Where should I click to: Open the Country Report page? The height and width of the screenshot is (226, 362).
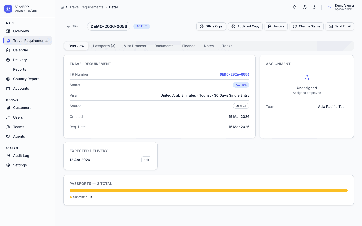point(26,79)
